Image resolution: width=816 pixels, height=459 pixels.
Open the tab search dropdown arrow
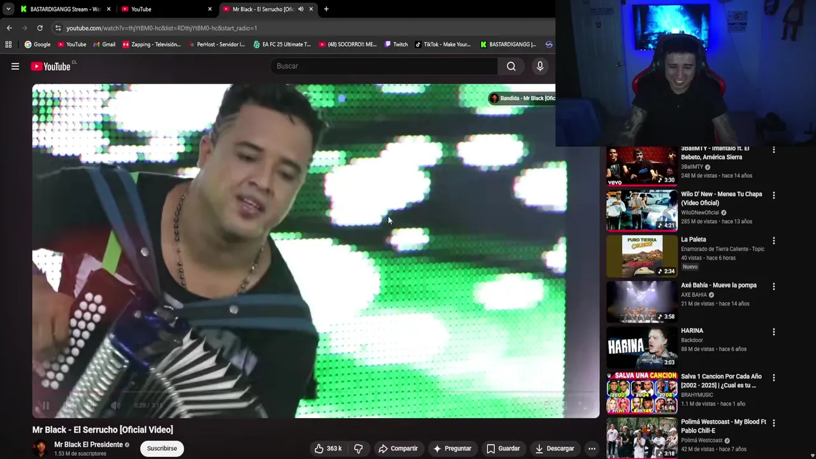coord(8,9)
